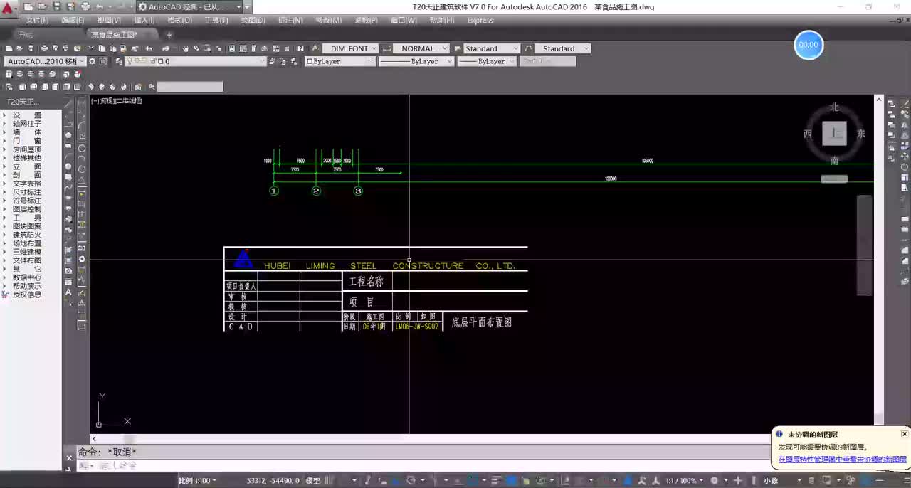Open the 绘图(D) menu
Viewport: 911px width, 488px height.
pyautogui.click(x=253, y=20)
